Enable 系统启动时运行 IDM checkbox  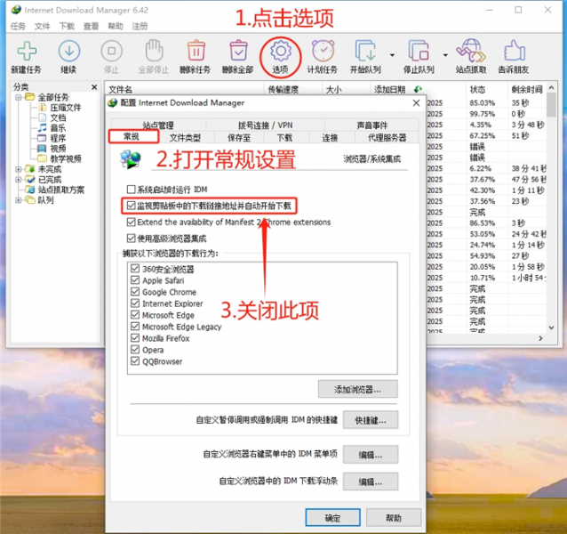tap(131, 189)
